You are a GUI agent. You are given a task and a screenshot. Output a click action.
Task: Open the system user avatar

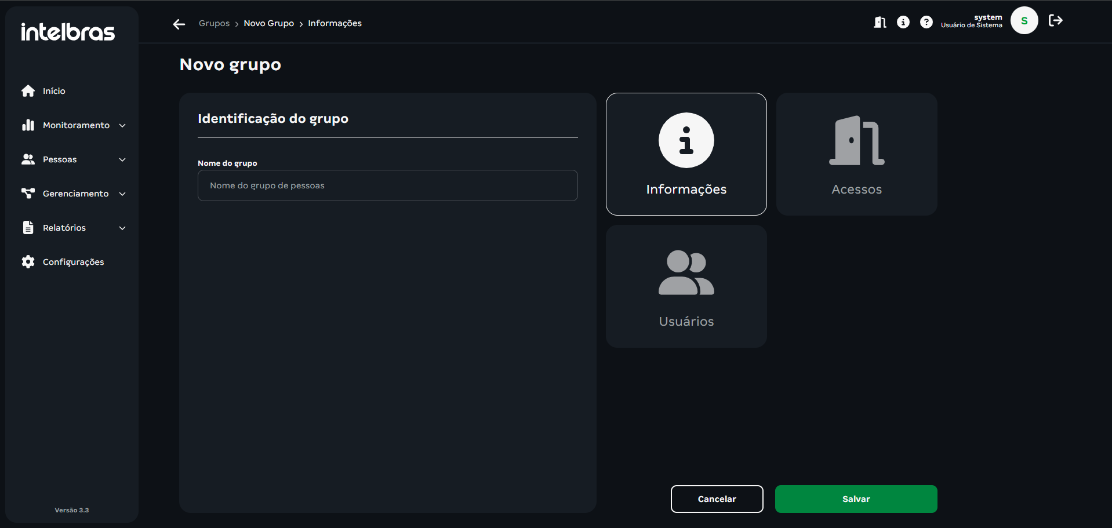pos(1024,21)
